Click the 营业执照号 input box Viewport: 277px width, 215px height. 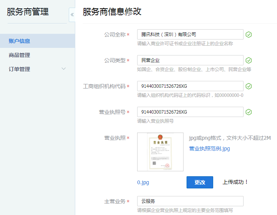click(x=190, y=112)
